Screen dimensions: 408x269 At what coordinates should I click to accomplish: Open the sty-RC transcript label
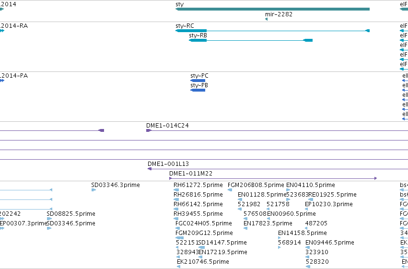point(185,26)
